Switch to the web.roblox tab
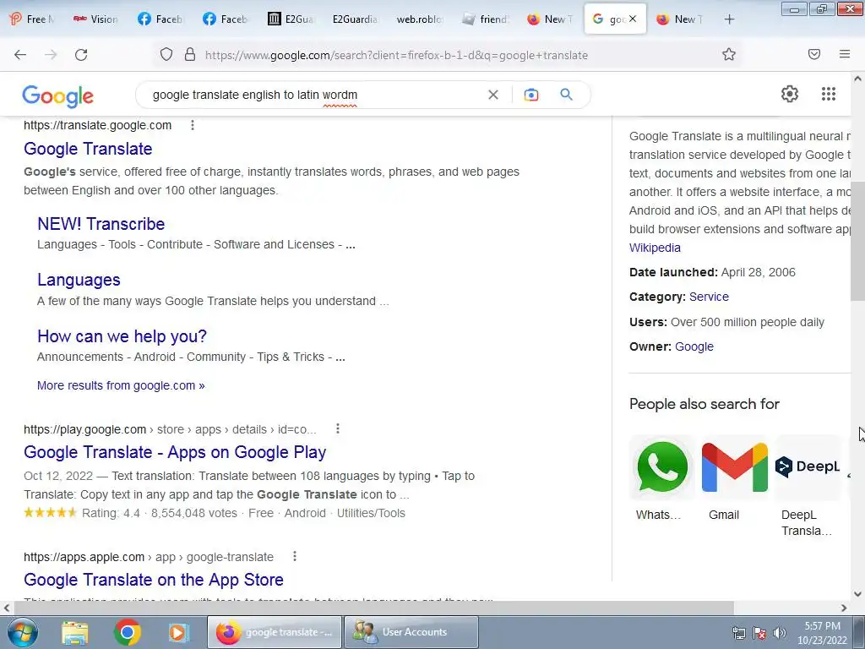Viewport: 865px width, 649px height. pyautogui.click(x=419, y=19)
